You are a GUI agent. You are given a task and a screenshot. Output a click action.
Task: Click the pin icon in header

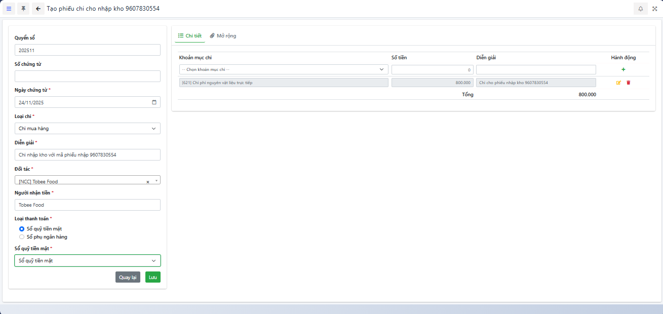pos(23,9)
